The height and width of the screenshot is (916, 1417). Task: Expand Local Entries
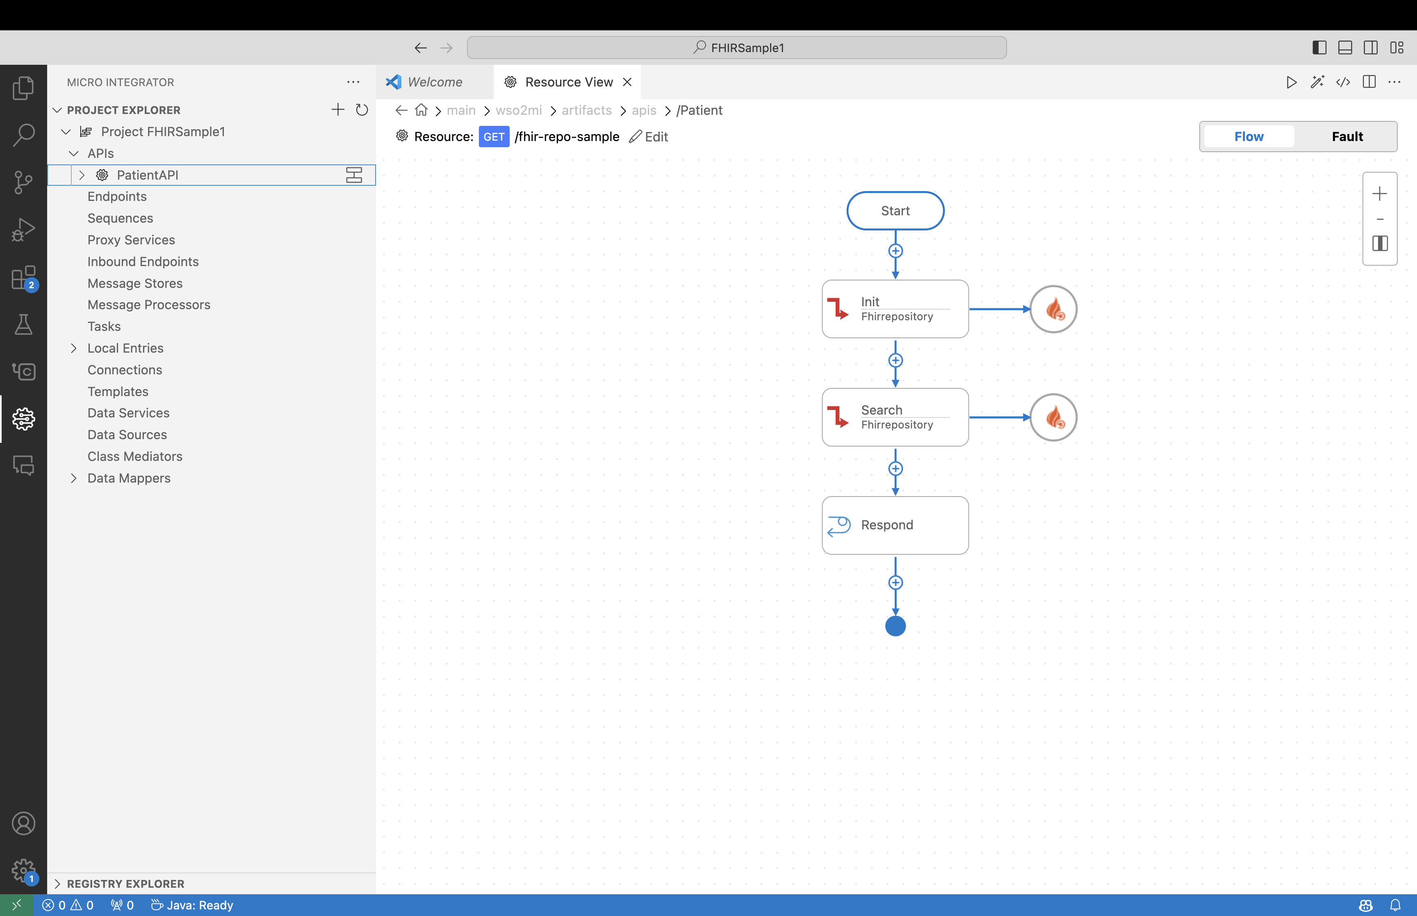tap(74, 348)
